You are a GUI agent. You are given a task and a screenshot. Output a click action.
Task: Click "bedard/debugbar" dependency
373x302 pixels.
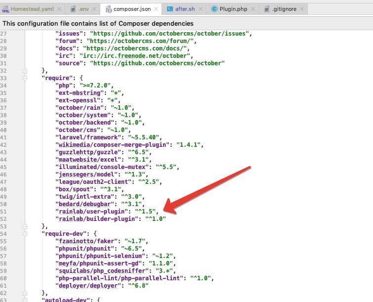click(x=84, y=204)
